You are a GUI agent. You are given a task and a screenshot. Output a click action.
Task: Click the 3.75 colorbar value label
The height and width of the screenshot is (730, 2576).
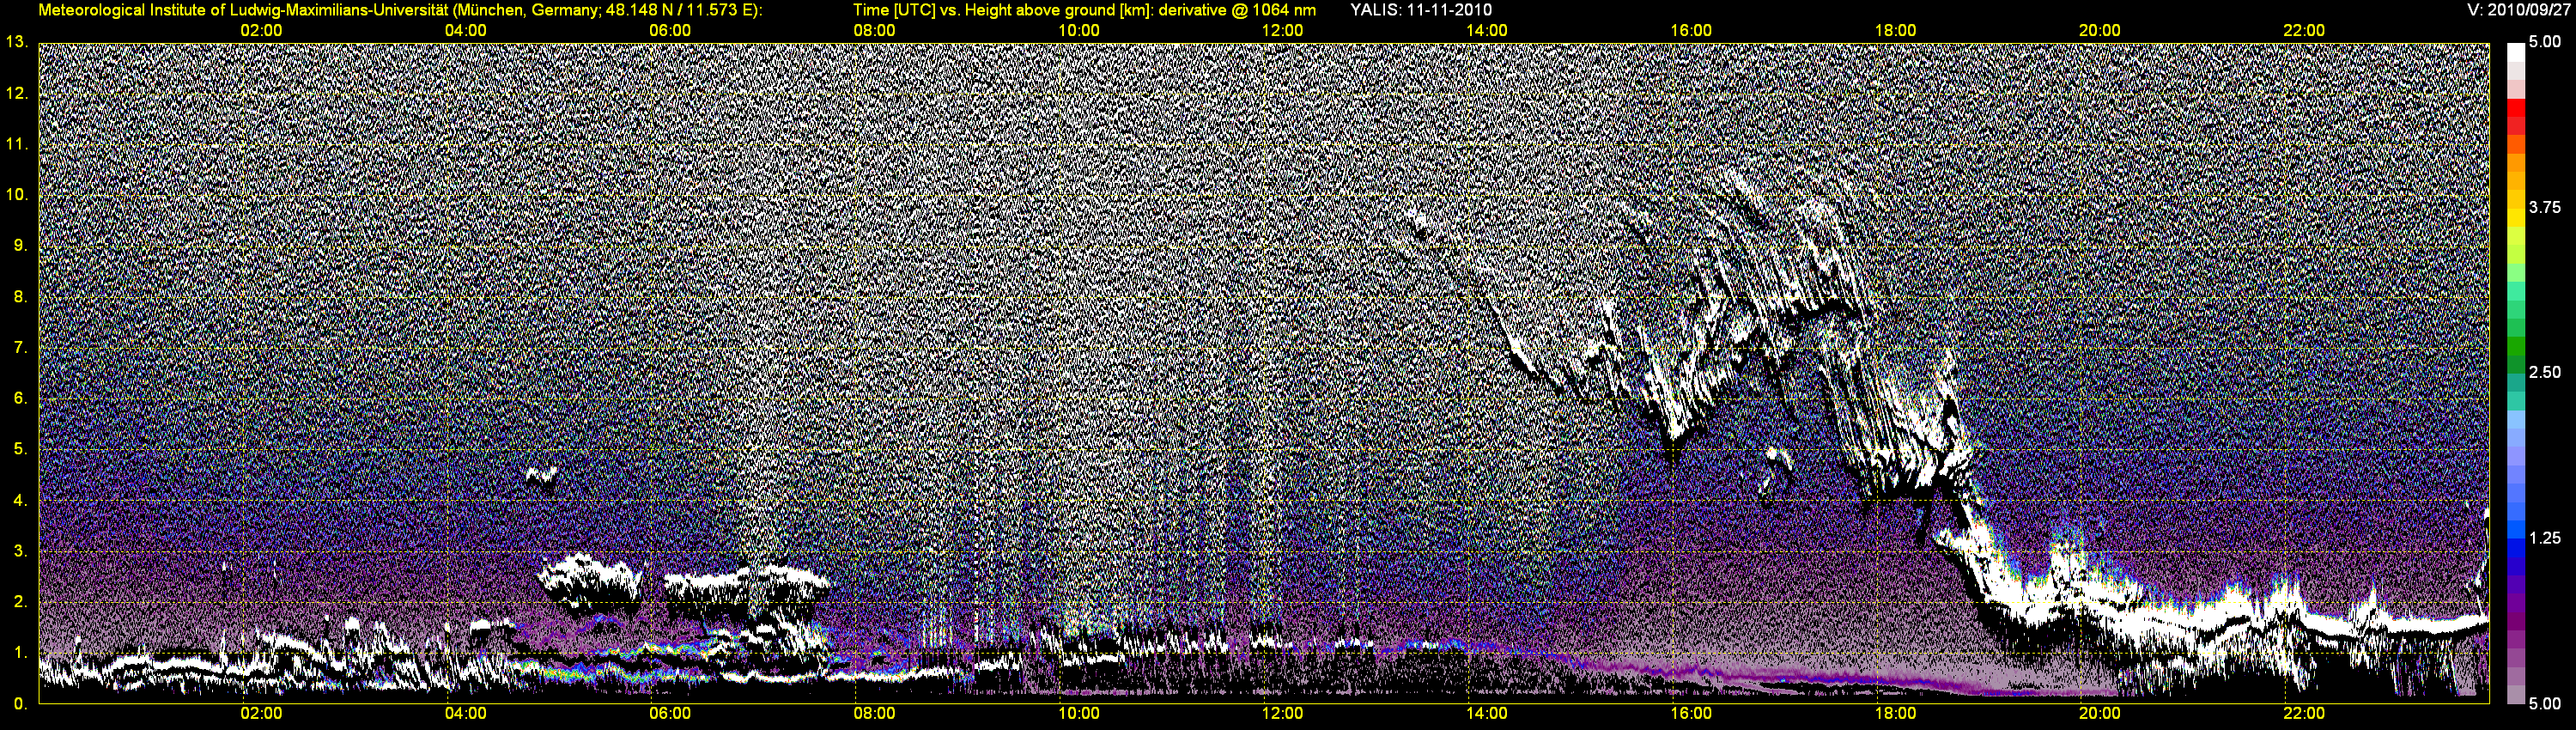2545,207
